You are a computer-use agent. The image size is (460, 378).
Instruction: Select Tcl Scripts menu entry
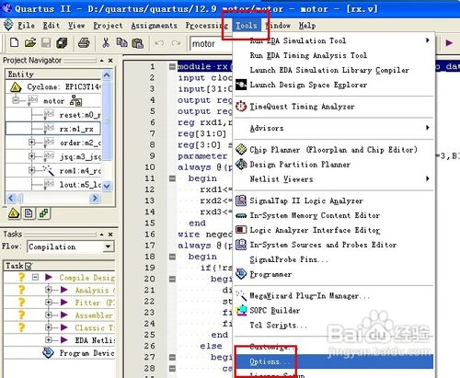tap(334, 325)
